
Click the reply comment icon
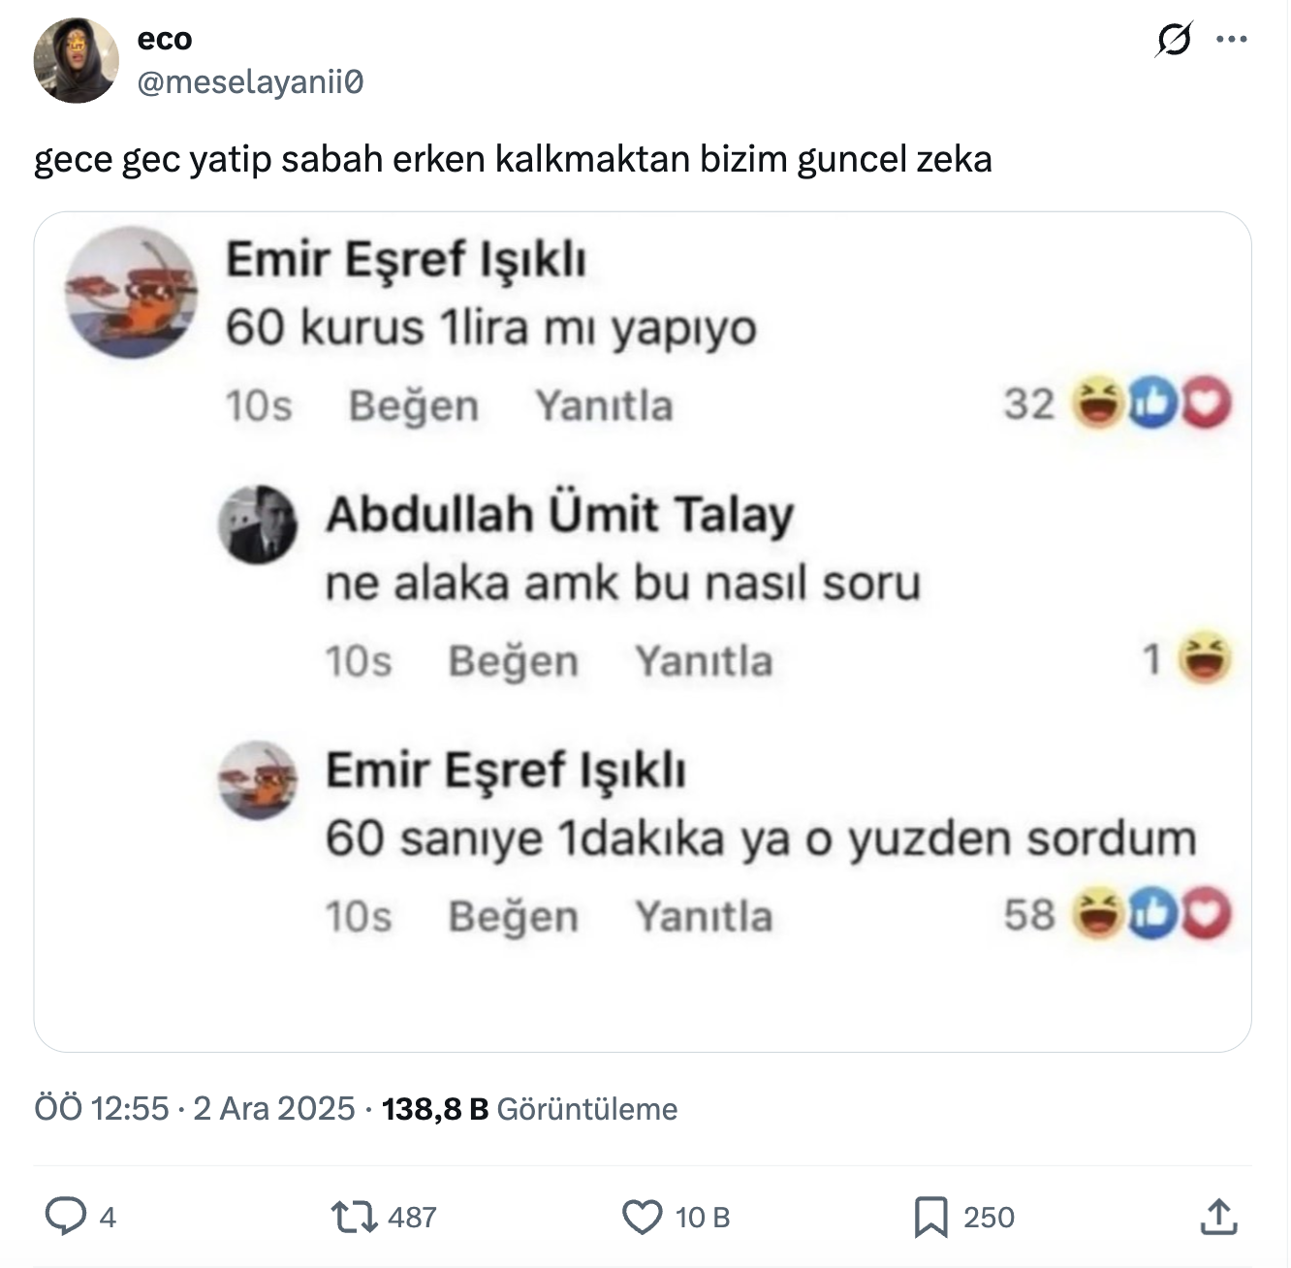(65, 1217)
